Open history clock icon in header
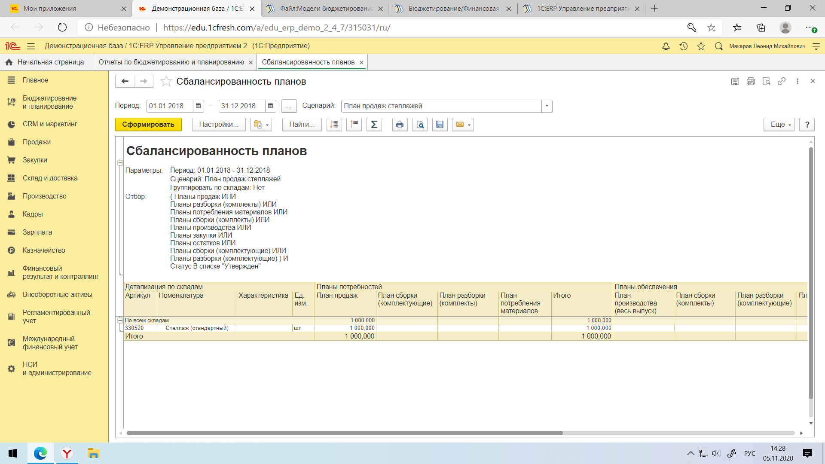The image size is (825, 464). [684, 46]
